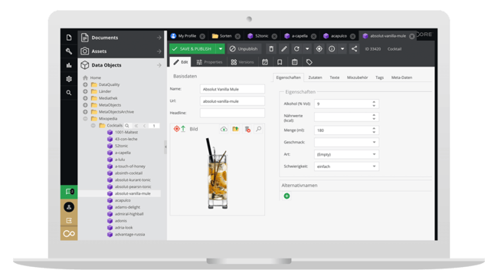The width and height of the screenshot is (498, 280).
Task: Switch to the Properties tab
Action: [209, 62]
